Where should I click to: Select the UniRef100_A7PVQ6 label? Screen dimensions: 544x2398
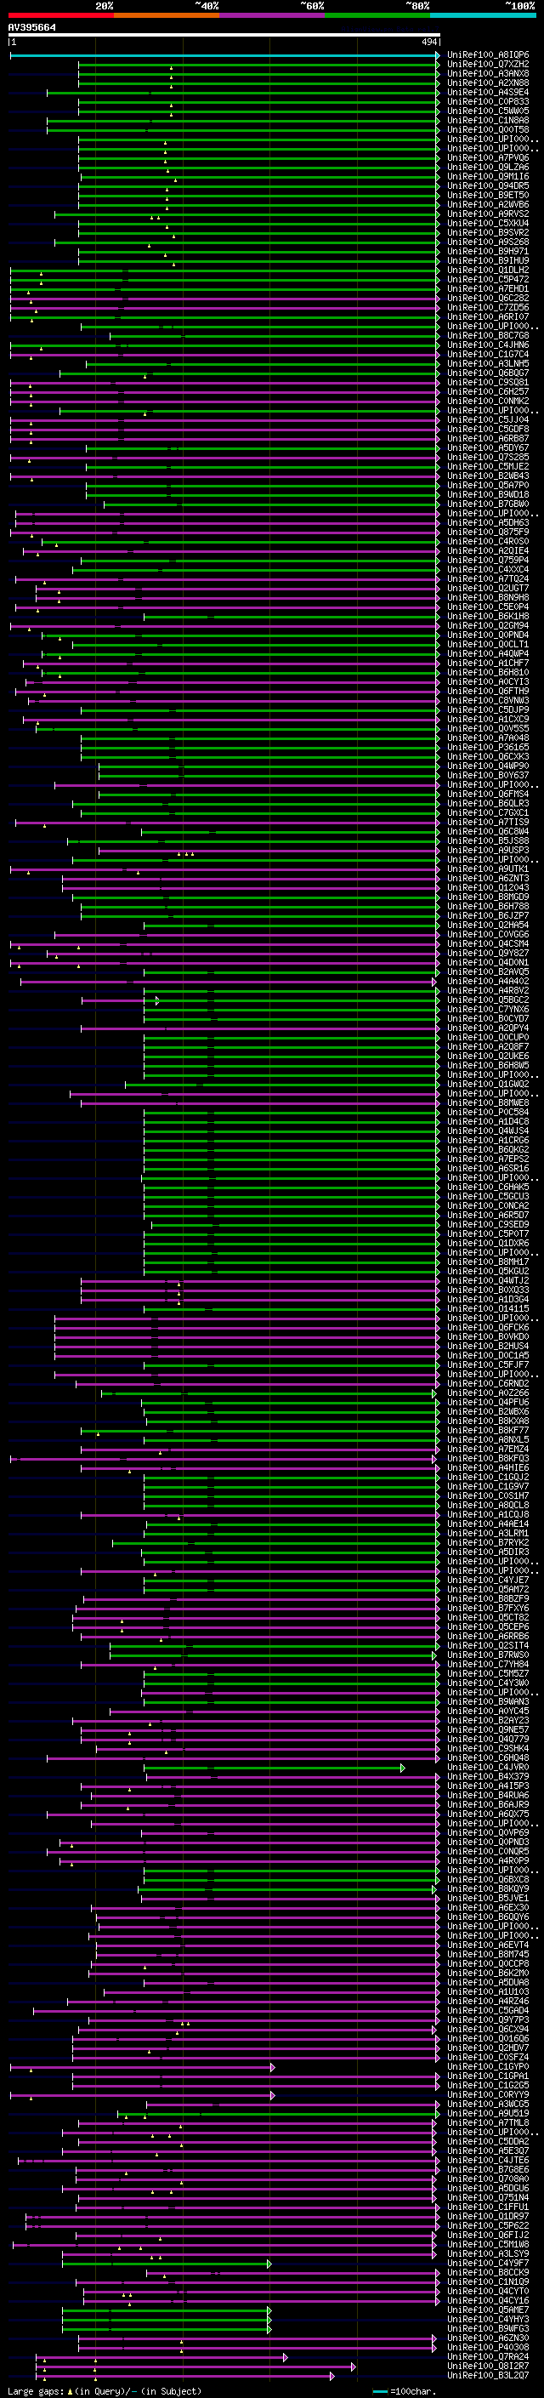[x=488, y=158]
